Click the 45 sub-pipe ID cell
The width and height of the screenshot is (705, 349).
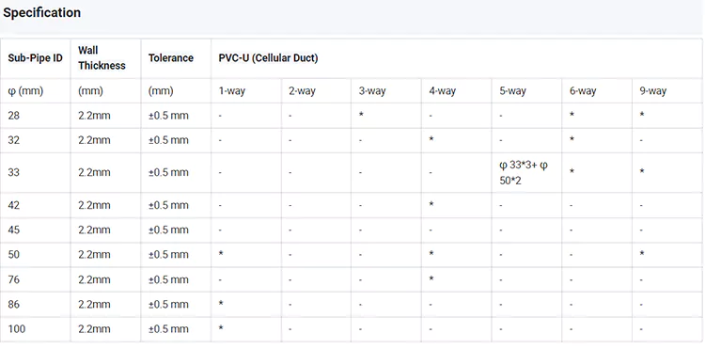point(14,230)
